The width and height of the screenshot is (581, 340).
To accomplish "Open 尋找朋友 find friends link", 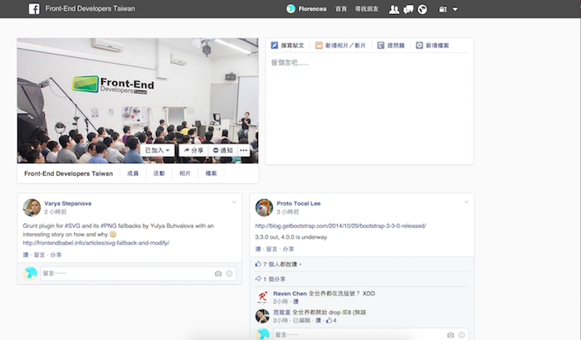I will pyautogui.click(x=367, y=9).
